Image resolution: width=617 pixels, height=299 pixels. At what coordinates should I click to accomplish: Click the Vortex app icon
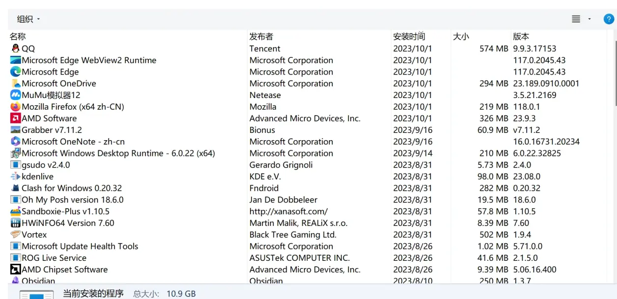[x=15, y=234]
